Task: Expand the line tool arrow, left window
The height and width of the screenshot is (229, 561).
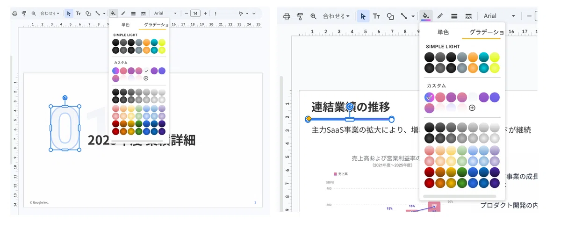Action: coord(104,14)
